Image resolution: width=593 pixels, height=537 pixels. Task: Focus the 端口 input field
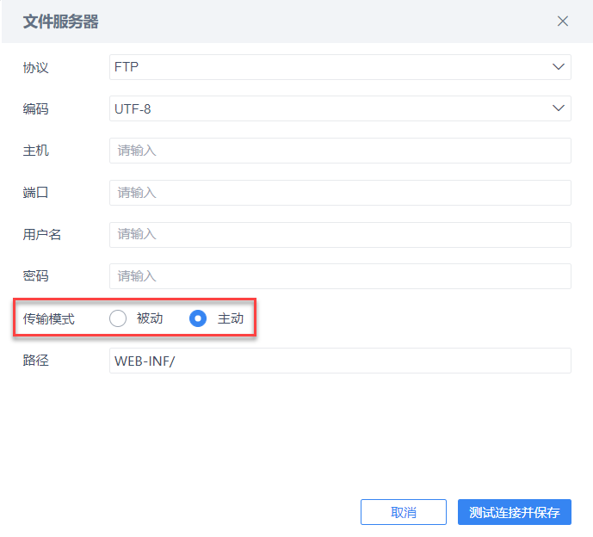(x=340, y=193)
